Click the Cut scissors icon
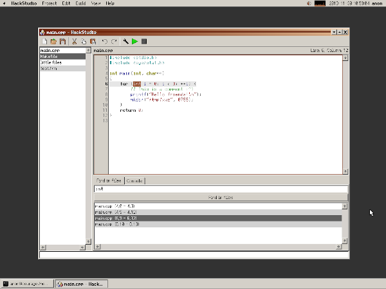The height and width of the screenshot is (289, 386). (x=75, y=42)
